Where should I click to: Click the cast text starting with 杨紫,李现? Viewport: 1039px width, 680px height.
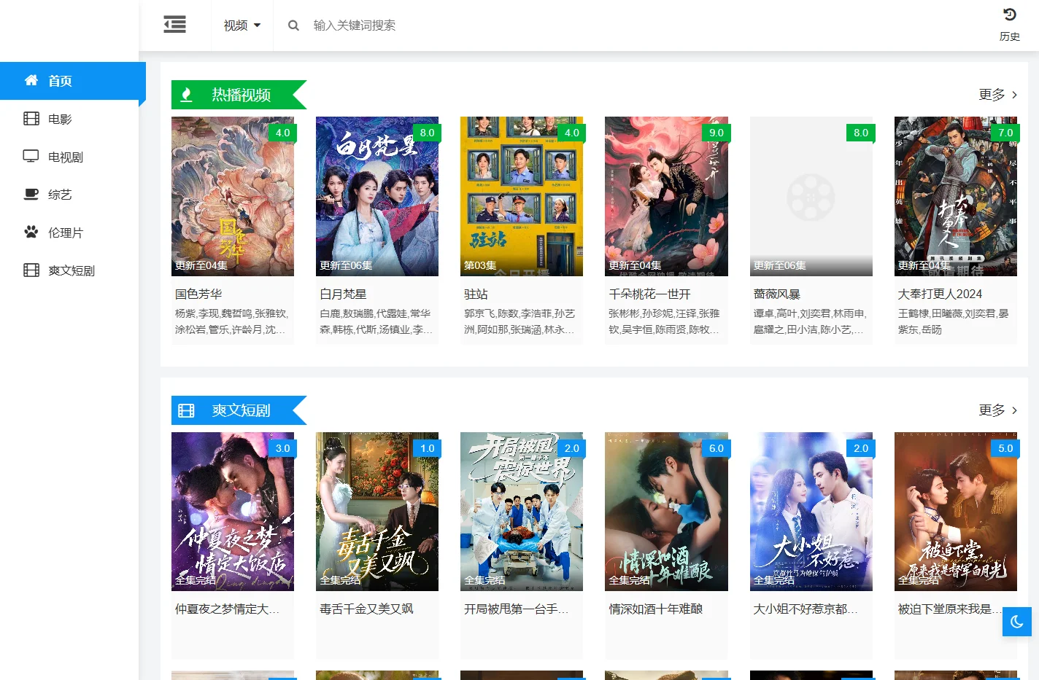232,321
